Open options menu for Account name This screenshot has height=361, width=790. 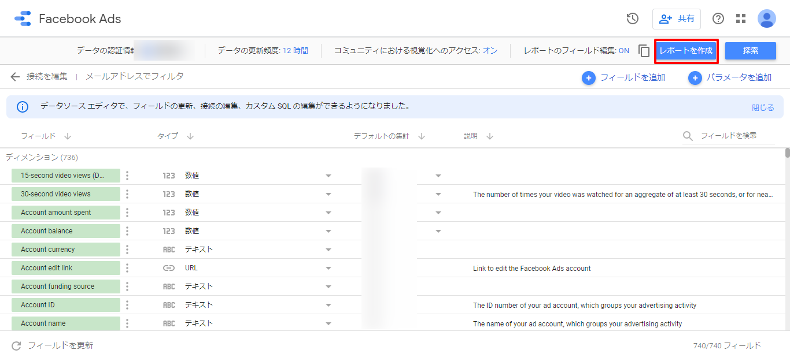tap(127, 323)
